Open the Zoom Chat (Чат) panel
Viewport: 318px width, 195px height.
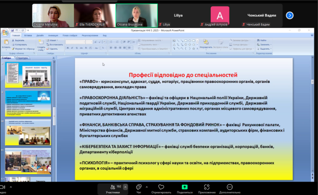139,188
